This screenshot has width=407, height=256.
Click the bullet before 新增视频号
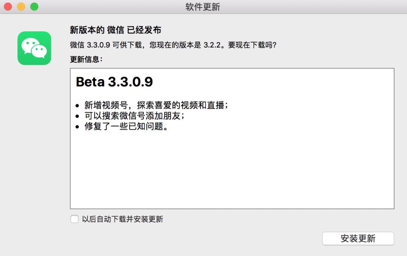[x=77, y=106]
